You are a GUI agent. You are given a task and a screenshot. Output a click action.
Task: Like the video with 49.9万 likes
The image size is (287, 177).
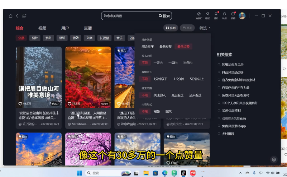20,104
